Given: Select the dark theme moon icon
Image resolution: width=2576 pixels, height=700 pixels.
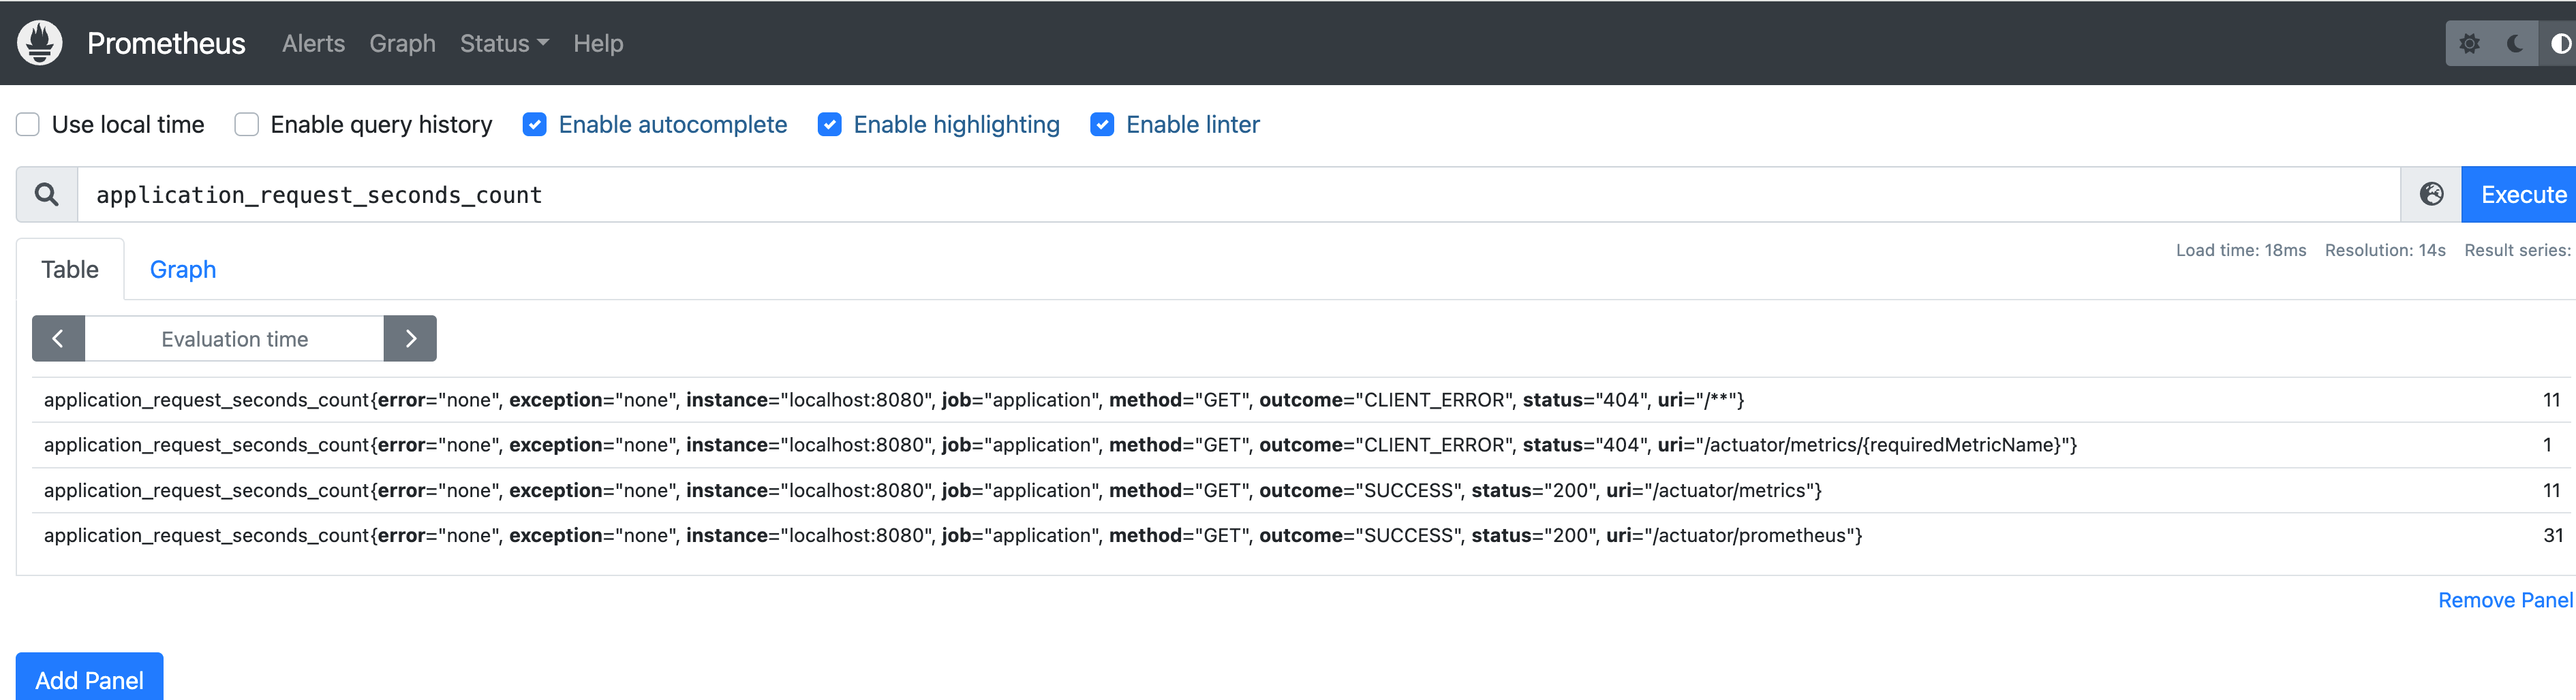Looking at the screenshot, I should point(2515,44).
